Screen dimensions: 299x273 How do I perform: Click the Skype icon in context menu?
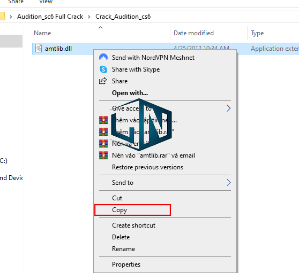103,69
